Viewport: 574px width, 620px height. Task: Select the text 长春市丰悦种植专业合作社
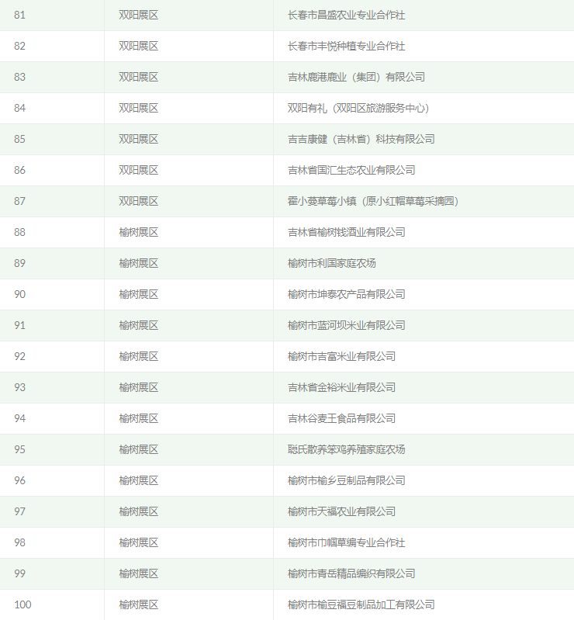pos(346,46)
